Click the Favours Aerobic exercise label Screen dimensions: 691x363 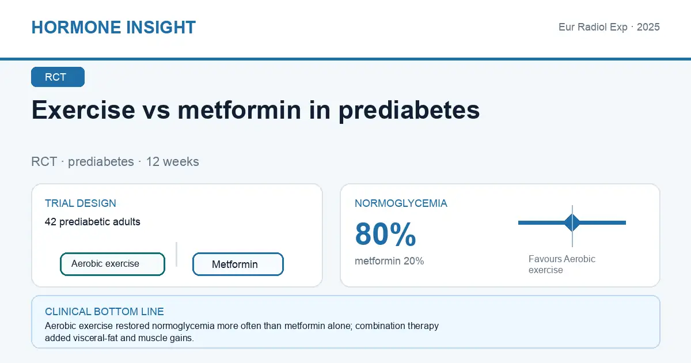pos(562,264)
